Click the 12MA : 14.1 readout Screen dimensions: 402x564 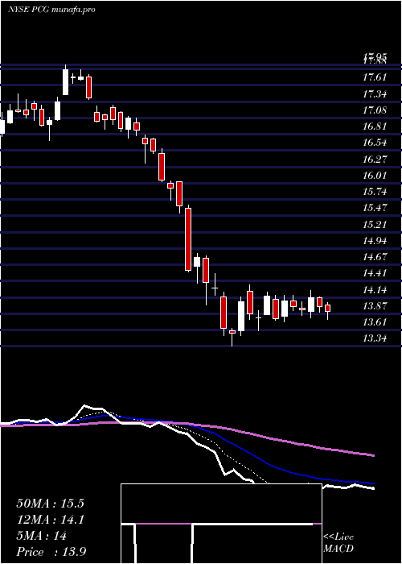(x=50, y=520)
